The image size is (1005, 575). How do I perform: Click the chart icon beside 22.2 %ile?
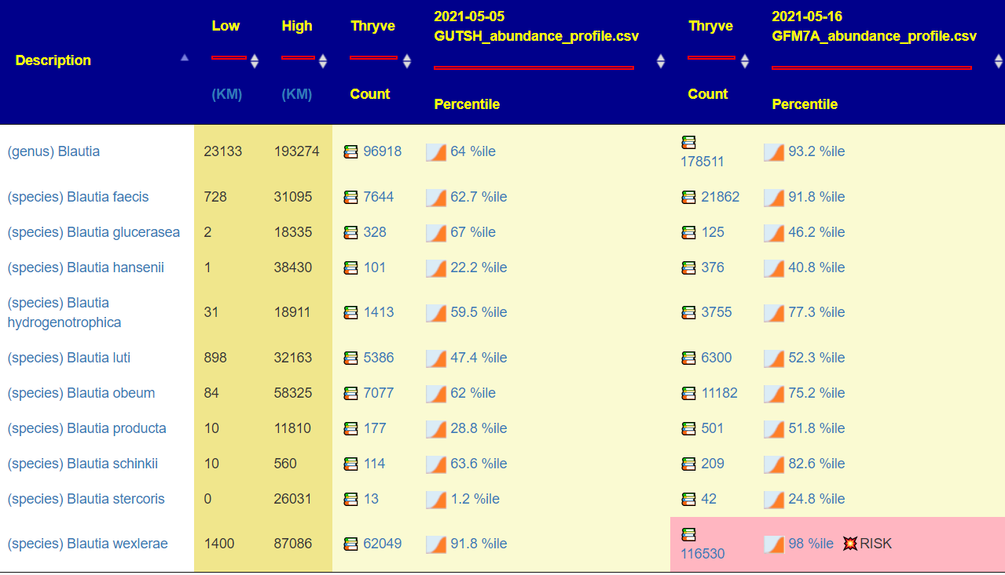[x=435, y=267]
